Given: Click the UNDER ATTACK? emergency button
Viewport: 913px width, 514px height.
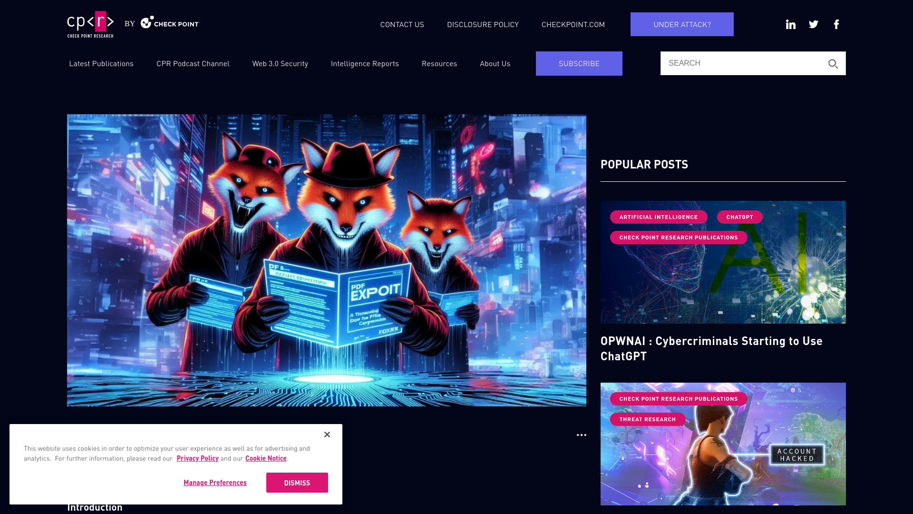Looking at the screenshot, I should pos(681,24).
